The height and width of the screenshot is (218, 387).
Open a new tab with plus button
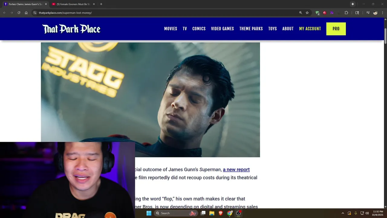101,4
